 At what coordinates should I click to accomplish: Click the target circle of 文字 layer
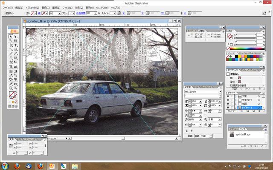click(259, 96)
